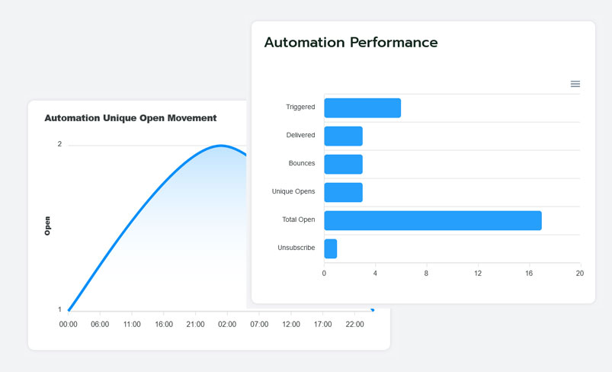Click the Automation Performance title
Viewport: 612px width, 372px height.
click(351, 42)
